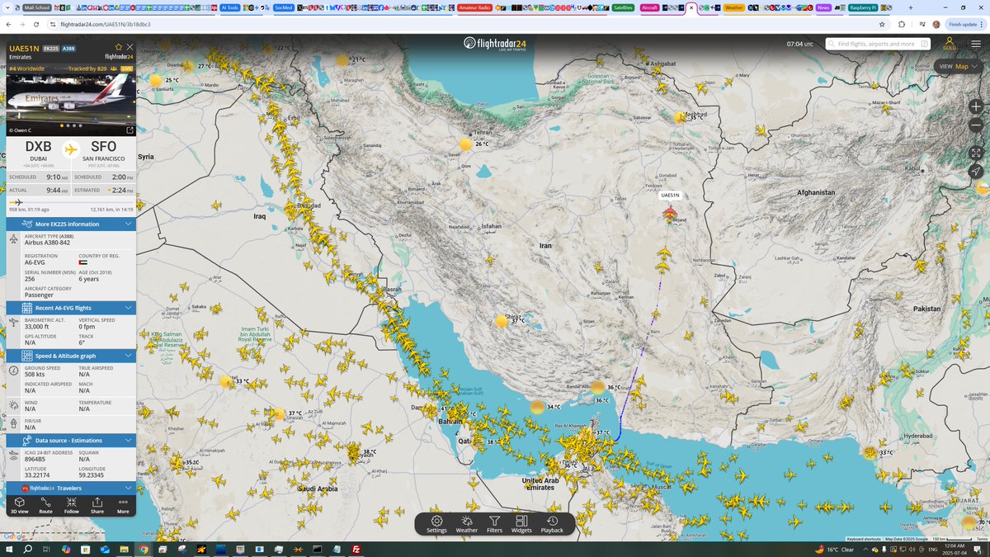
Task: Open the Mail-School tab group
Action: point(35,7)
